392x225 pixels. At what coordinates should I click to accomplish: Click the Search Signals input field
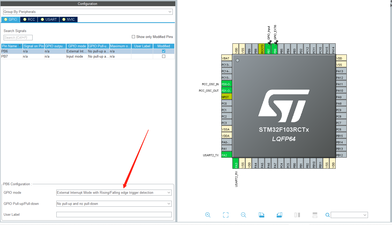18,37
